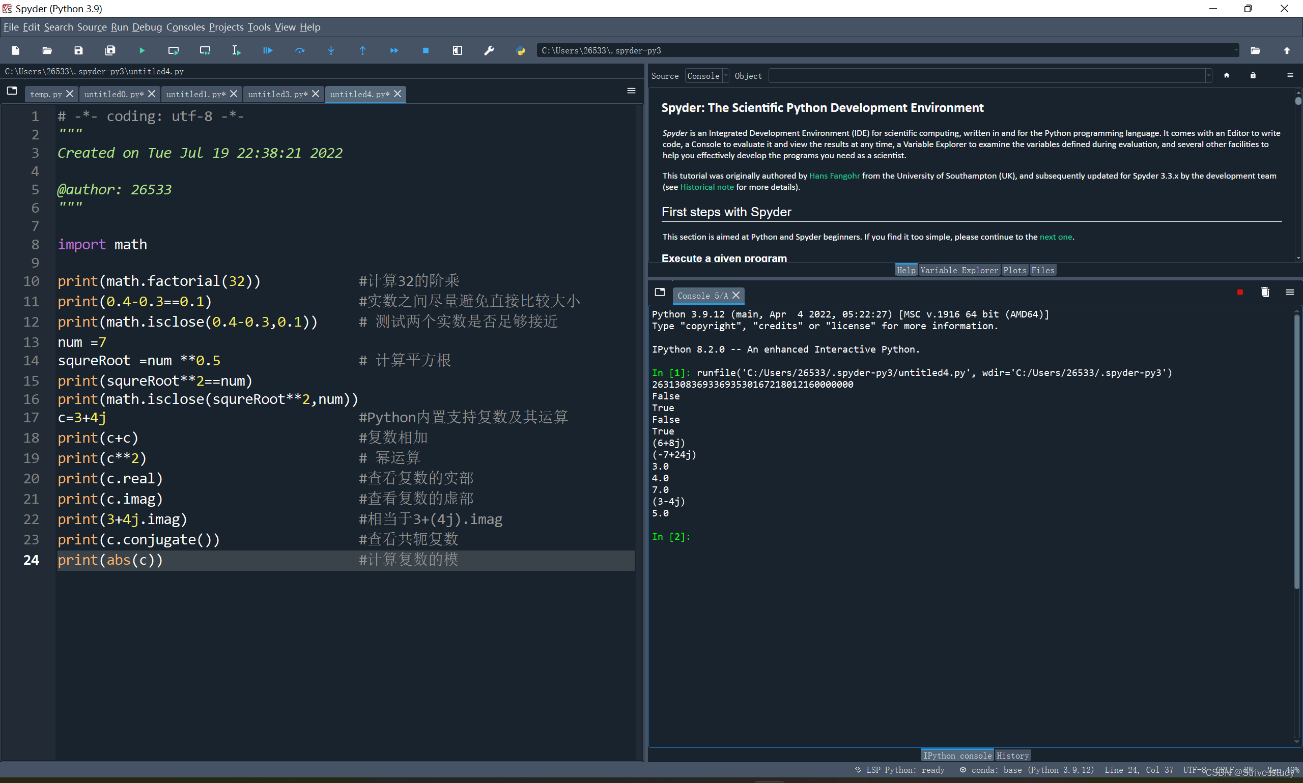
Task: Toggle the Help pane lock icon
Action: (1253, 75)
